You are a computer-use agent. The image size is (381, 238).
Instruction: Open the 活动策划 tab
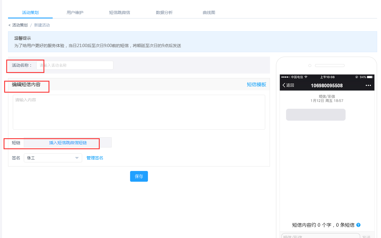pos(30,13)
